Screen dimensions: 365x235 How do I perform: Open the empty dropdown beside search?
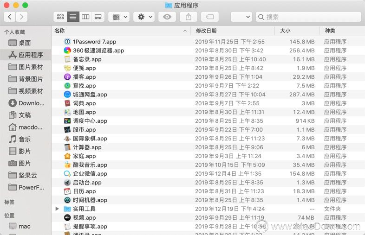click(241, 17)
